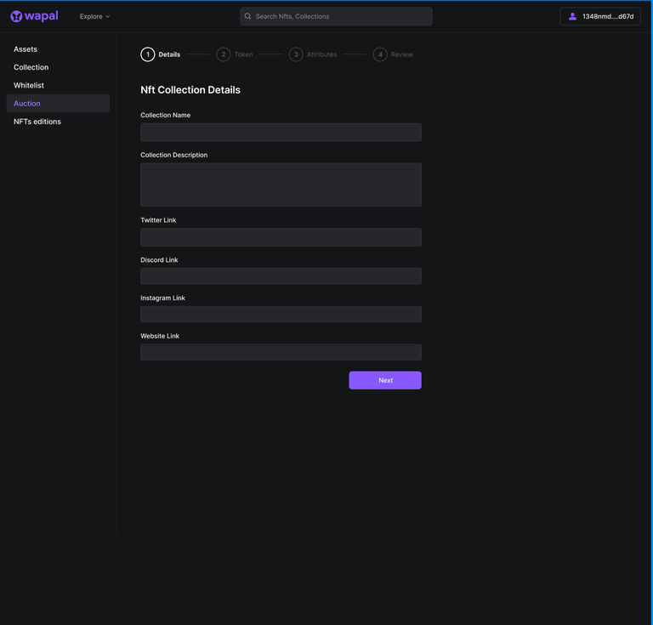Click step 1 Details circle icon
The width and height of the screenshot is (653, 625).
pyautogui.click(x=148, y=54)
